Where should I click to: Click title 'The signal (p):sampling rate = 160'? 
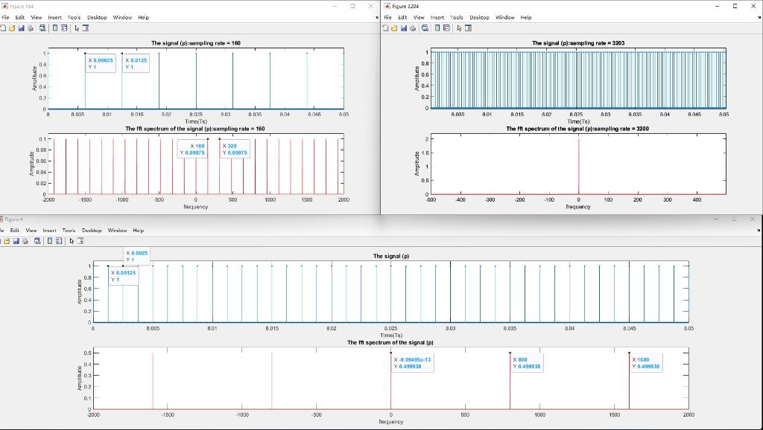[x=196, y=43]
